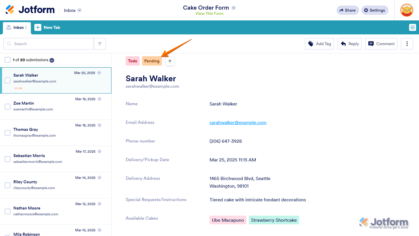This screenshot has height=236, width=419.
Task: Click the View This Form link
Action: pyautogui.click(x=210, y=13)
